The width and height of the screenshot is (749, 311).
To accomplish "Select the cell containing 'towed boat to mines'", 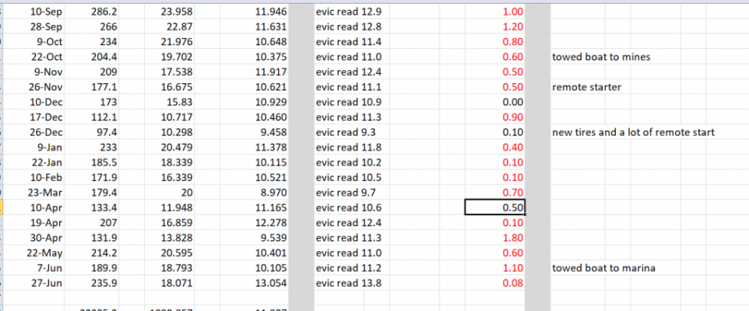I will (x=601, y=58).
